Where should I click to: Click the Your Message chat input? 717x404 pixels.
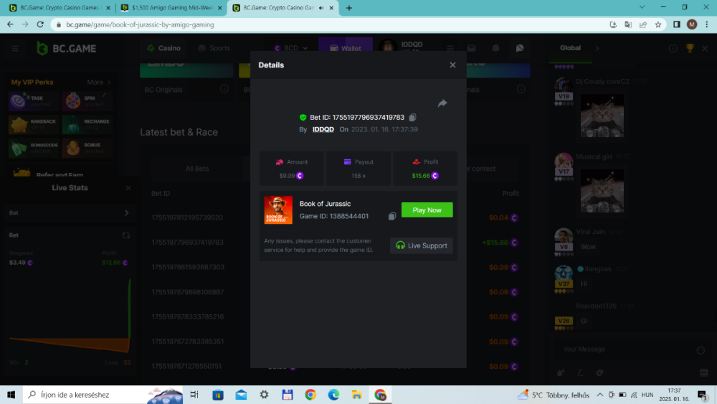[x=624, y=349]
